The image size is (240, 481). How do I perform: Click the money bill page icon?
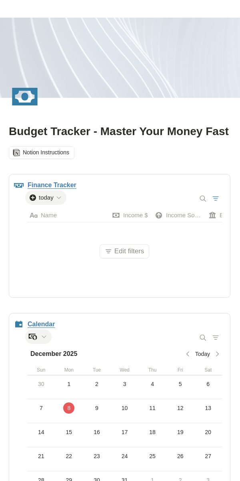pos(25,97)
